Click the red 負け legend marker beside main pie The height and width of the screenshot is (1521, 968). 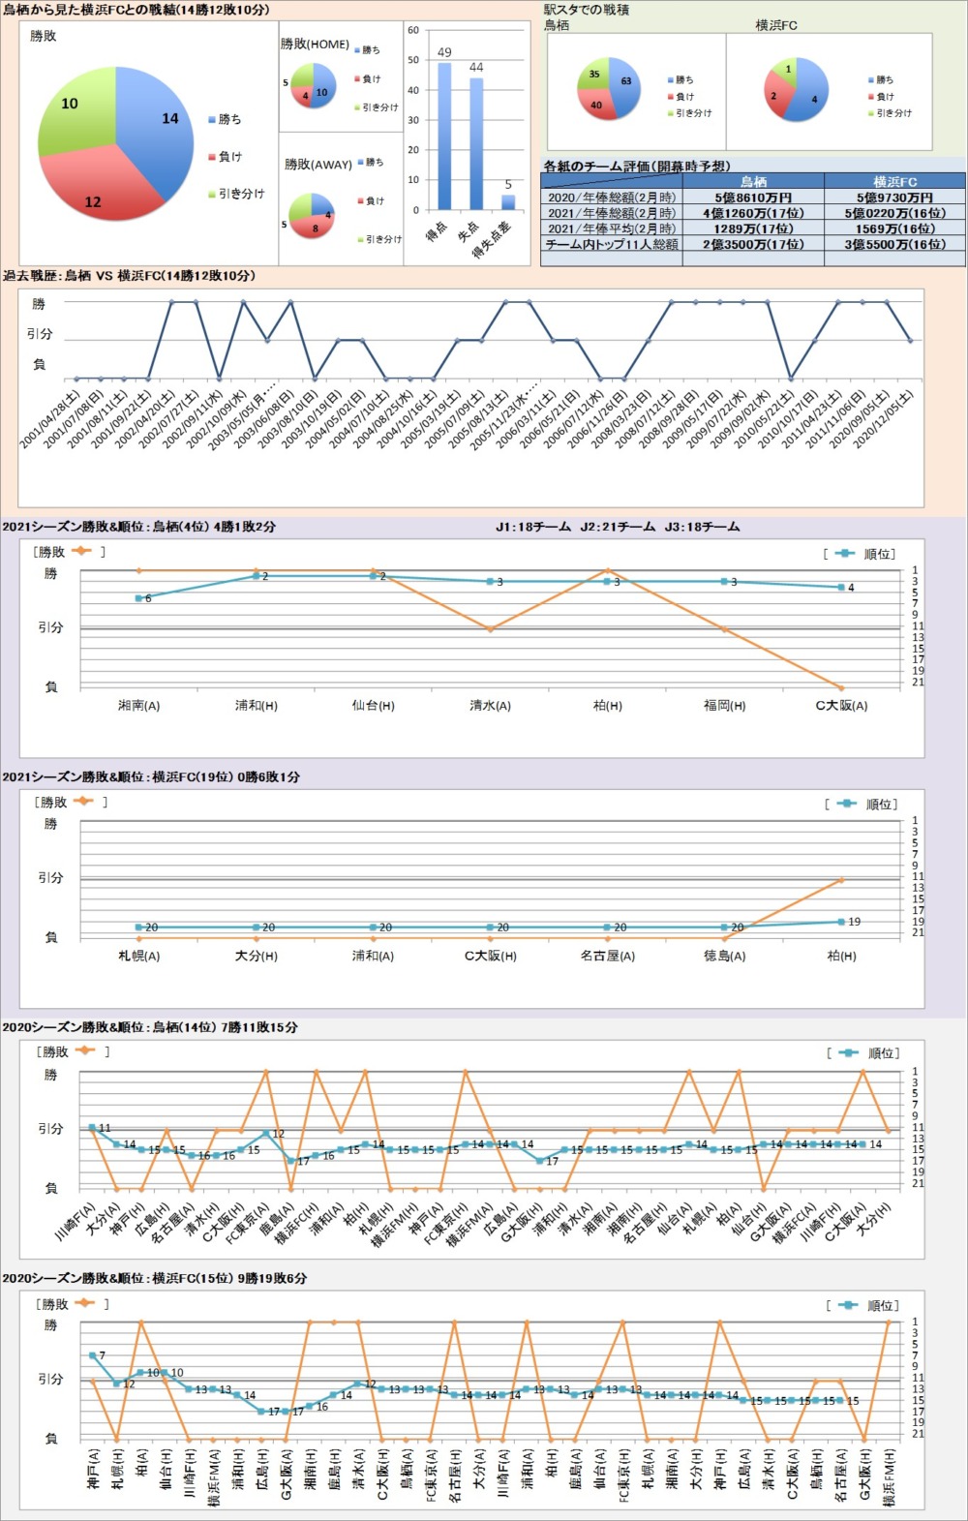[x=212, y=157]
